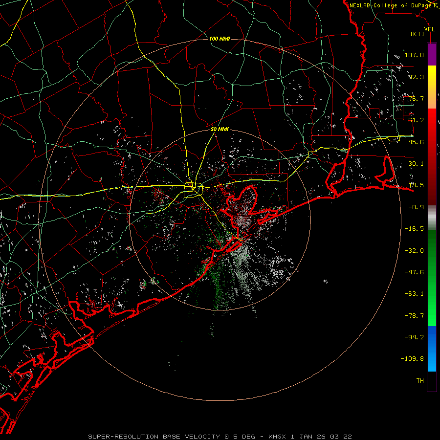Click the -16.5 velocity scale value

pyautogui.click(x=414, y=229)
